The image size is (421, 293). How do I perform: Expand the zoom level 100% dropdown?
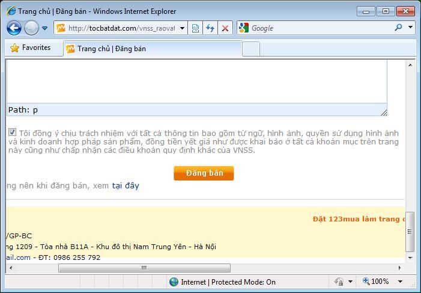[x=401, y=282]
